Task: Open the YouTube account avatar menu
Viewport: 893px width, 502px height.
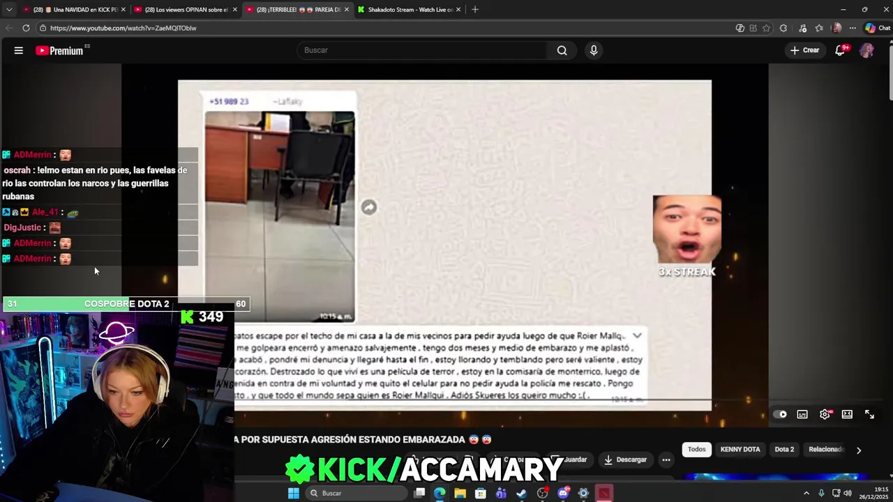Action: 866,50
